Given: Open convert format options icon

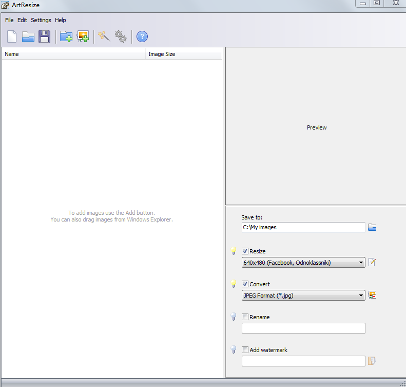Looking at the screenshot, I should click(x=372, y=295).
